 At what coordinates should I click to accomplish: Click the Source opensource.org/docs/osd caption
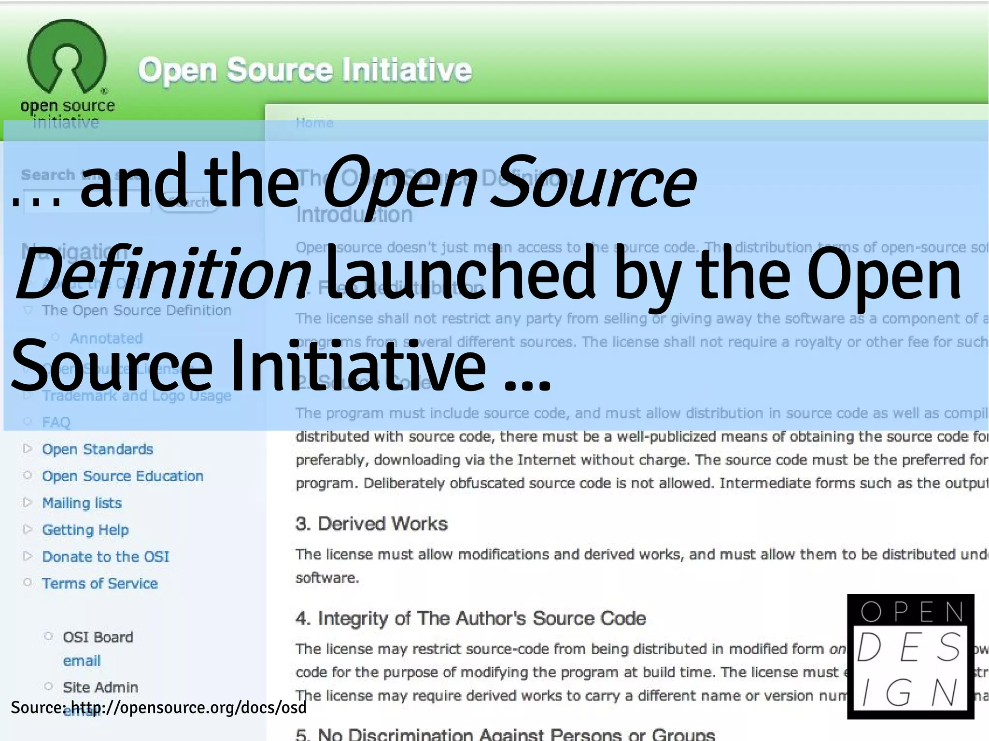[159, 707]
